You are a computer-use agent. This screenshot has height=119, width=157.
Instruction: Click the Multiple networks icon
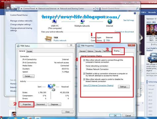click(x=82, y=22)
